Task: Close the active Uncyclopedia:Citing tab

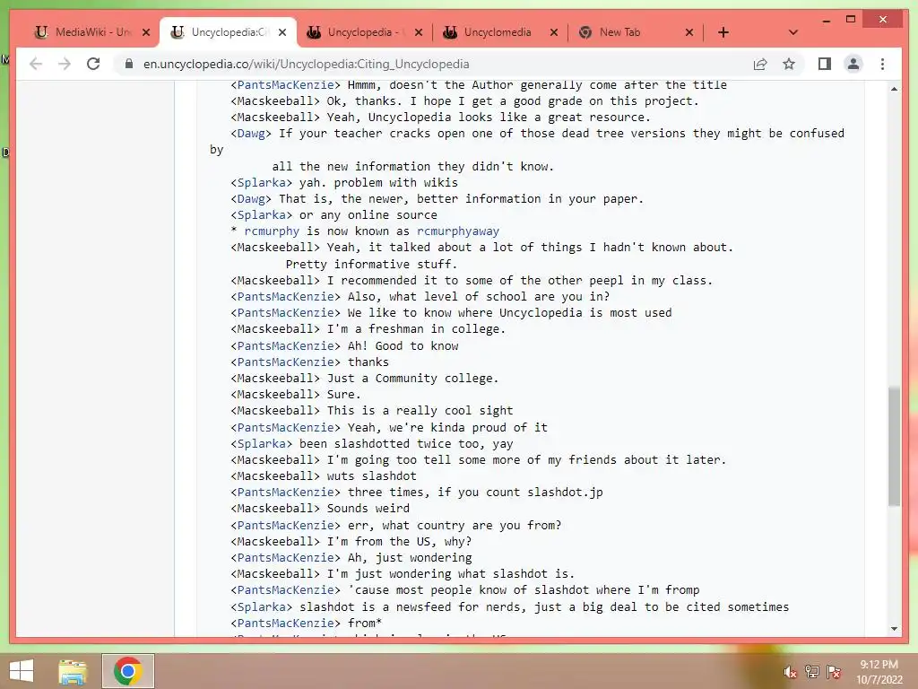Action: click(282, 32)
